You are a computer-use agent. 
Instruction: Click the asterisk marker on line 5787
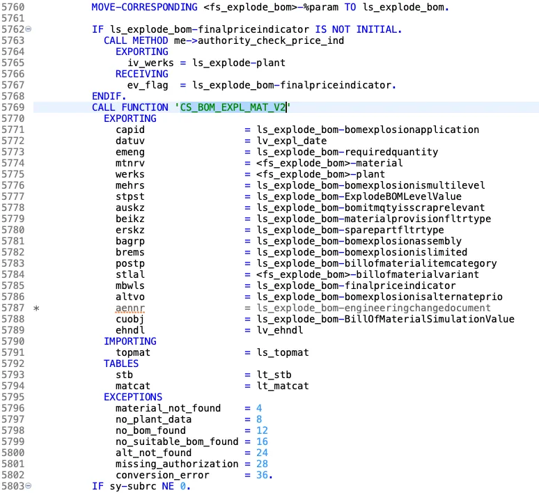point(36,308)
